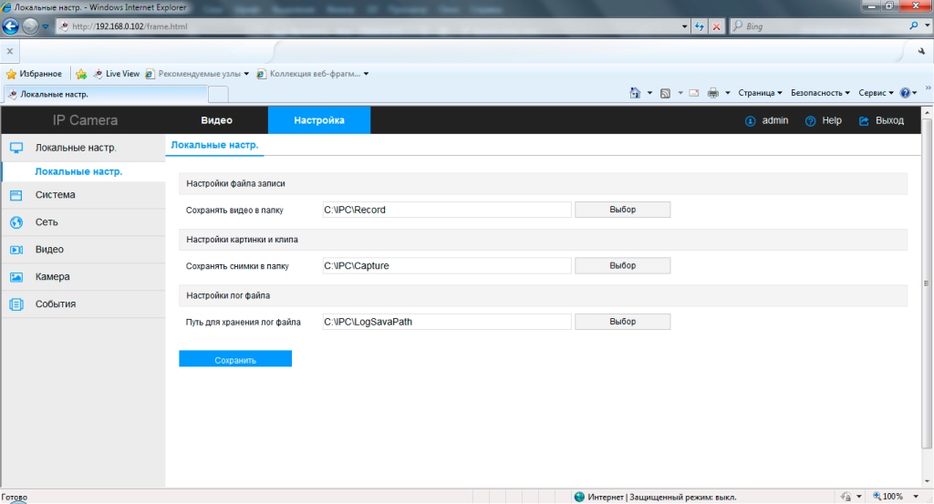
Task: Click the C:\IPC\Capture path field
Action: pyautogui.click(x=447, y=265)
